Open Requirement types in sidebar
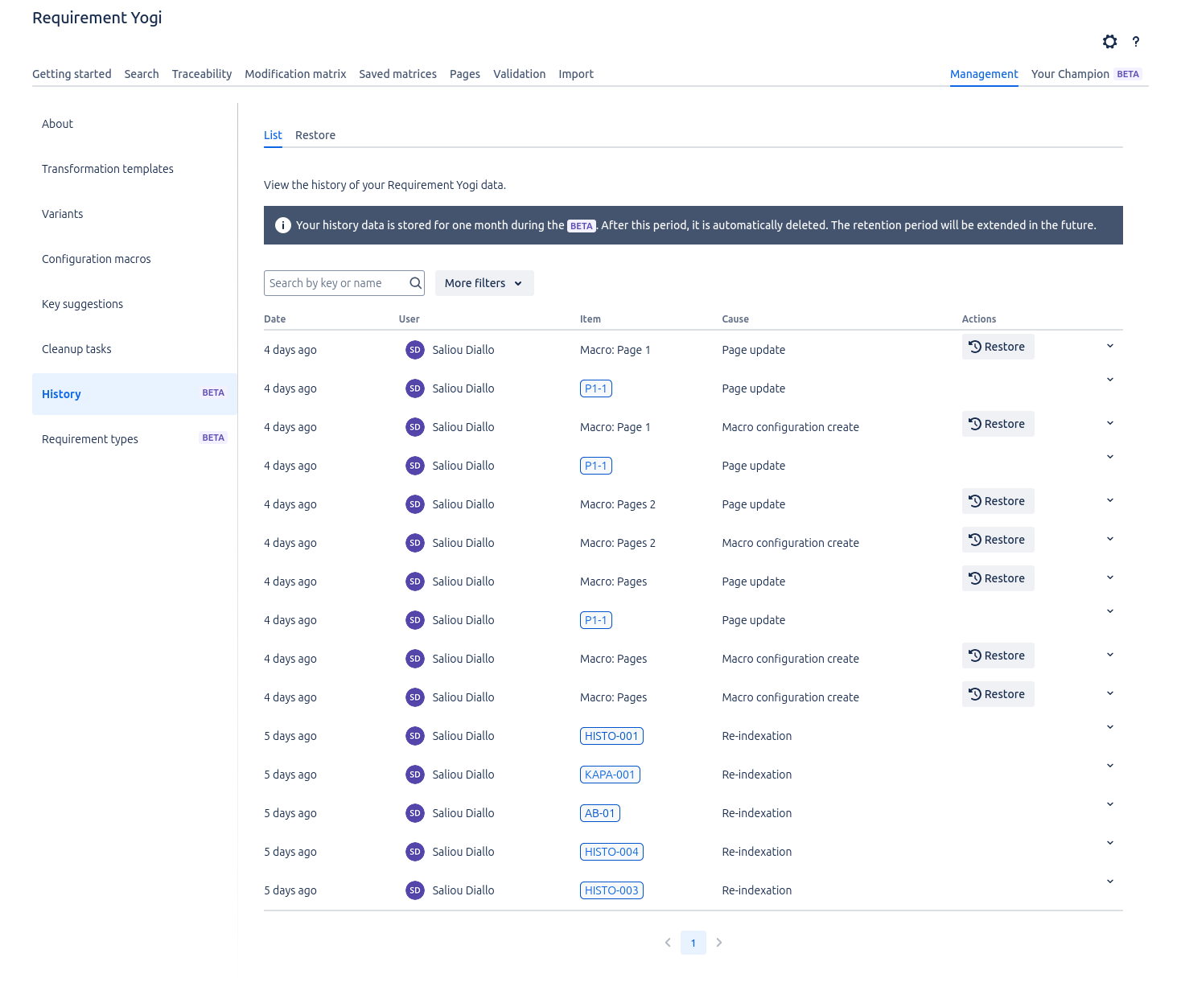 [x=90, y=439]
